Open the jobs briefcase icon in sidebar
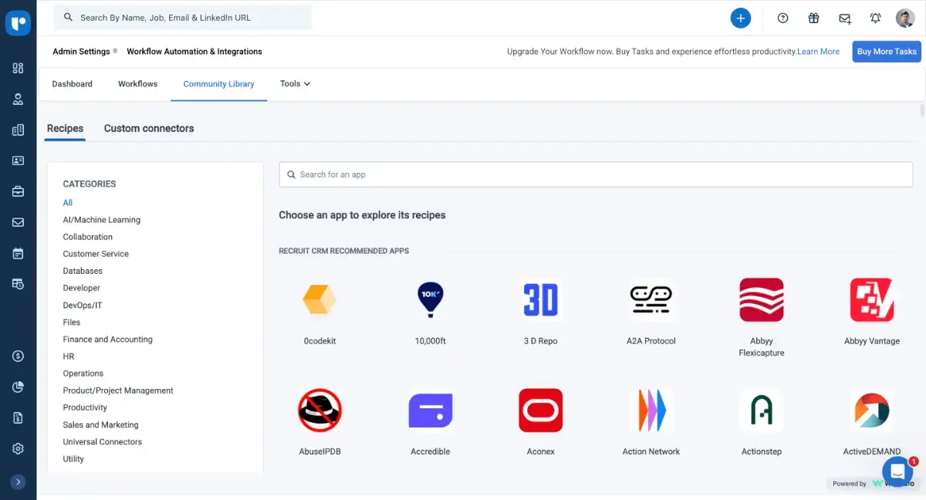Screen dimensions: 926x500 coord(18,191)
